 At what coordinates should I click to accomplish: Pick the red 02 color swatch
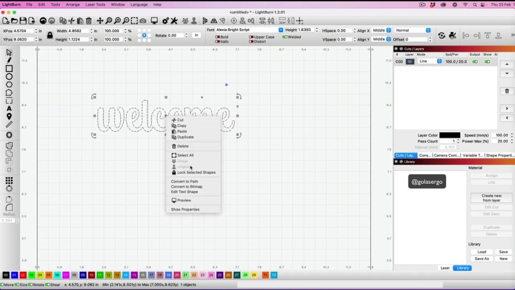[23, 275]
